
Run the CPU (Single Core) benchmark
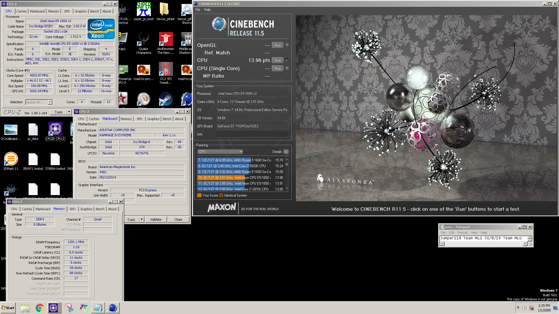click(x=278, y=69)
